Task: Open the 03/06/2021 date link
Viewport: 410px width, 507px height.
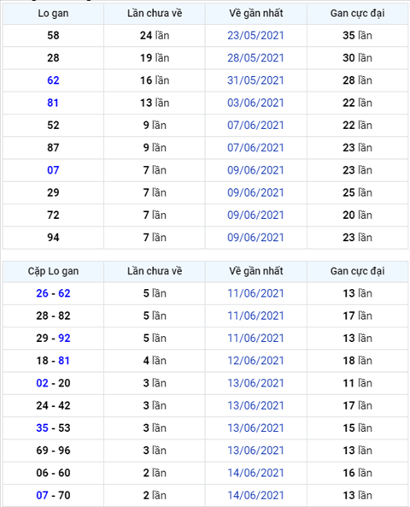Action: pyautogui.click(x=255, y=103)
